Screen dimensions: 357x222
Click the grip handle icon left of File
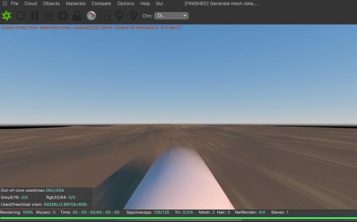coord(5,3)
